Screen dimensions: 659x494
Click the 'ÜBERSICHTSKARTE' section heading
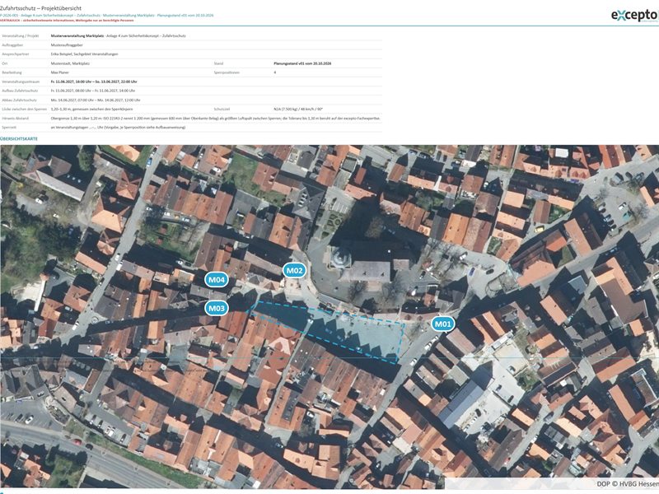click(x=19, y=138)
